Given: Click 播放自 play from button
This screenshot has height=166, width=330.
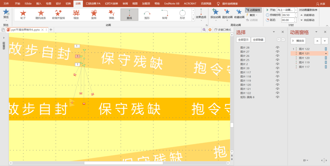Looking at the screenshot, I should point(298,41).
